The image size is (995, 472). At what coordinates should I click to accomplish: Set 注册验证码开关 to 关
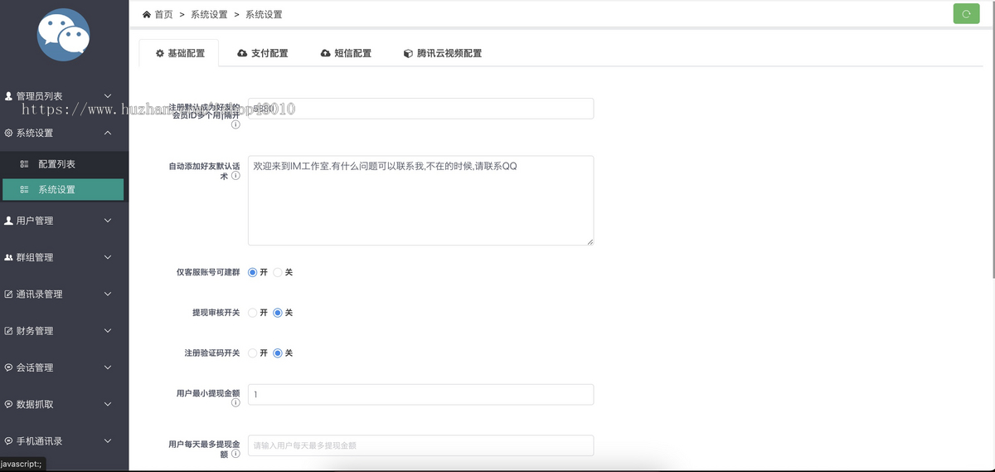[x=279, y=353]
